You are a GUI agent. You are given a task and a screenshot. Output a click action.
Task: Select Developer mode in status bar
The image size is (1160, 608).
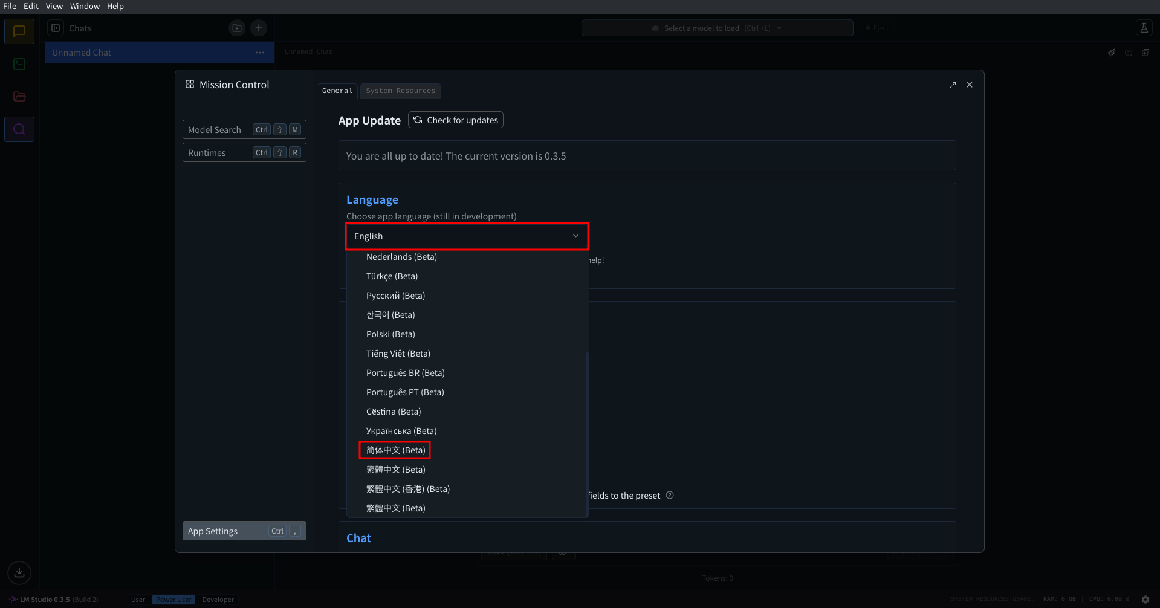click(218, 600)
